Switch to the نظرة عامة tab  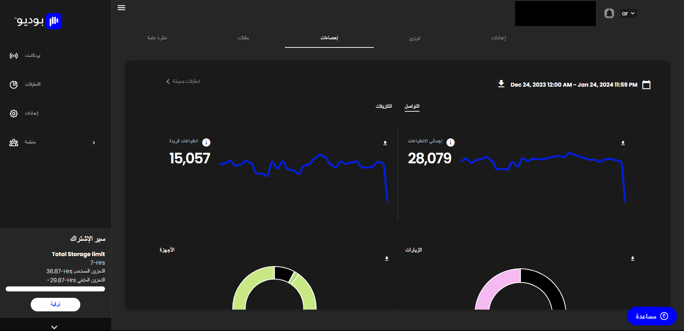pos(157,38)
